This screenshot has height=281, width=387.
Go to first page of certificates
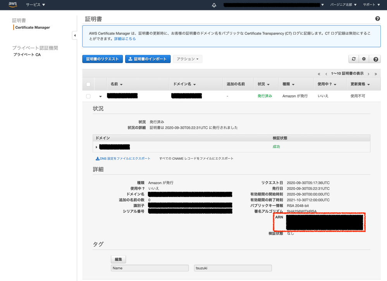click(x=319, y=74)
